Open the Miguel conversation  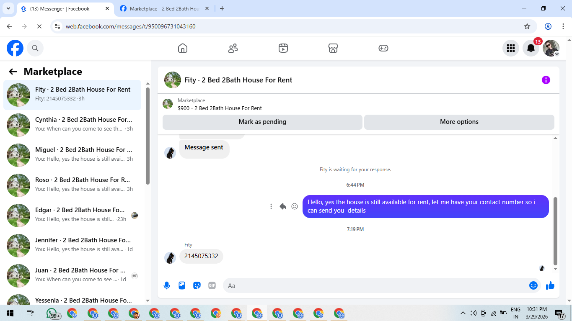click(72, 155)
